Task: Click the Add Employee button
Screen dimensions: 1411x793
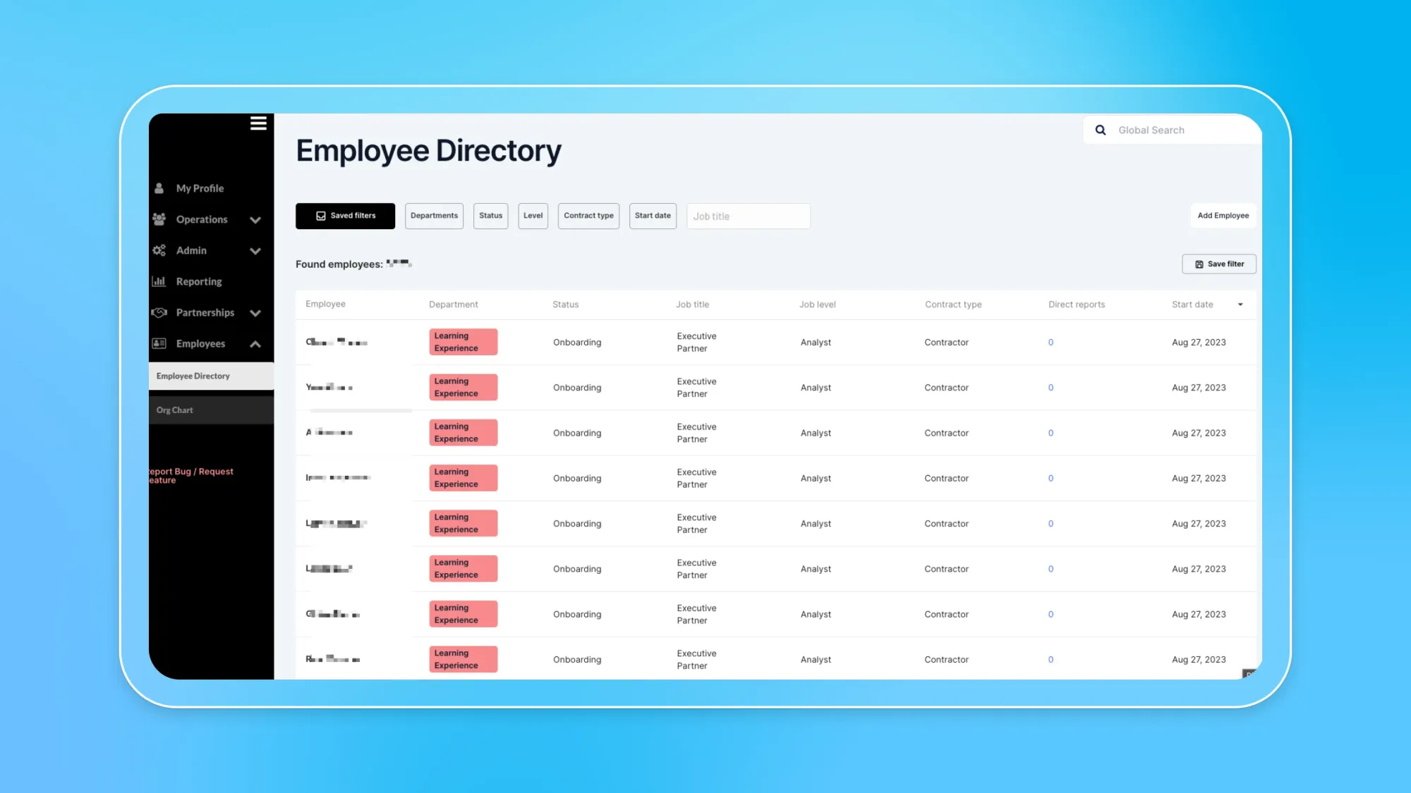Action: pos(1223,215)
